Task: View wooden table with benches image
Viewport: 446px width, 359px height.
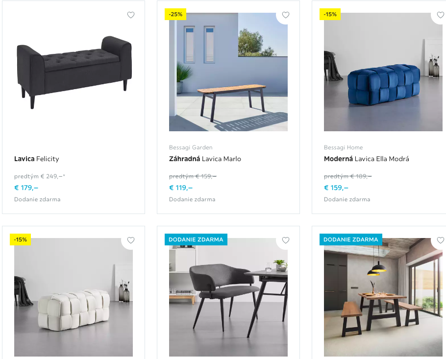Action: [x=383, y=297]
